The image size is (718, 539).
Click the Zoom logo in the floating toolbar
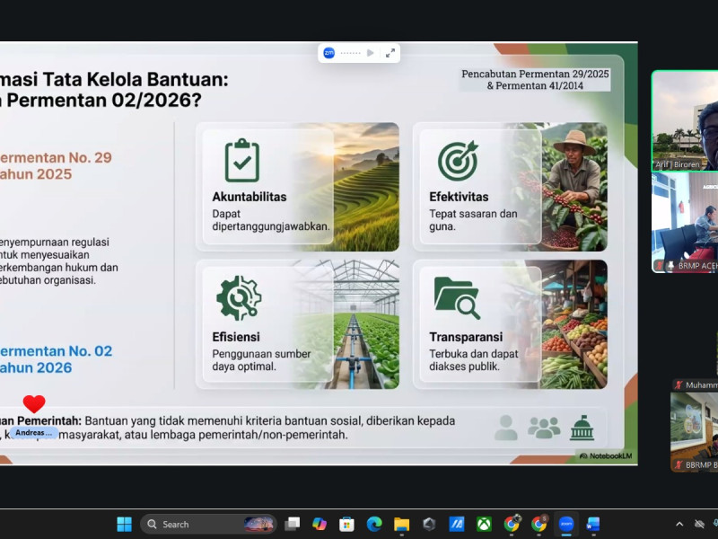[329, 53]
